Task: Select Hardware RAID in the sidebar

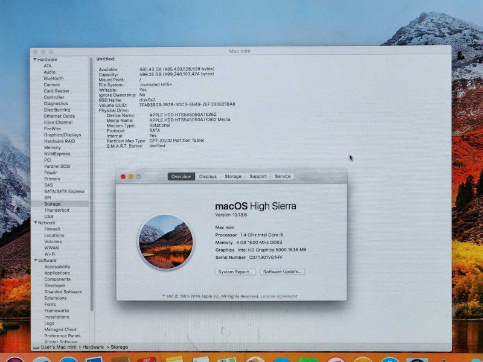Action: tap(59, 141)
